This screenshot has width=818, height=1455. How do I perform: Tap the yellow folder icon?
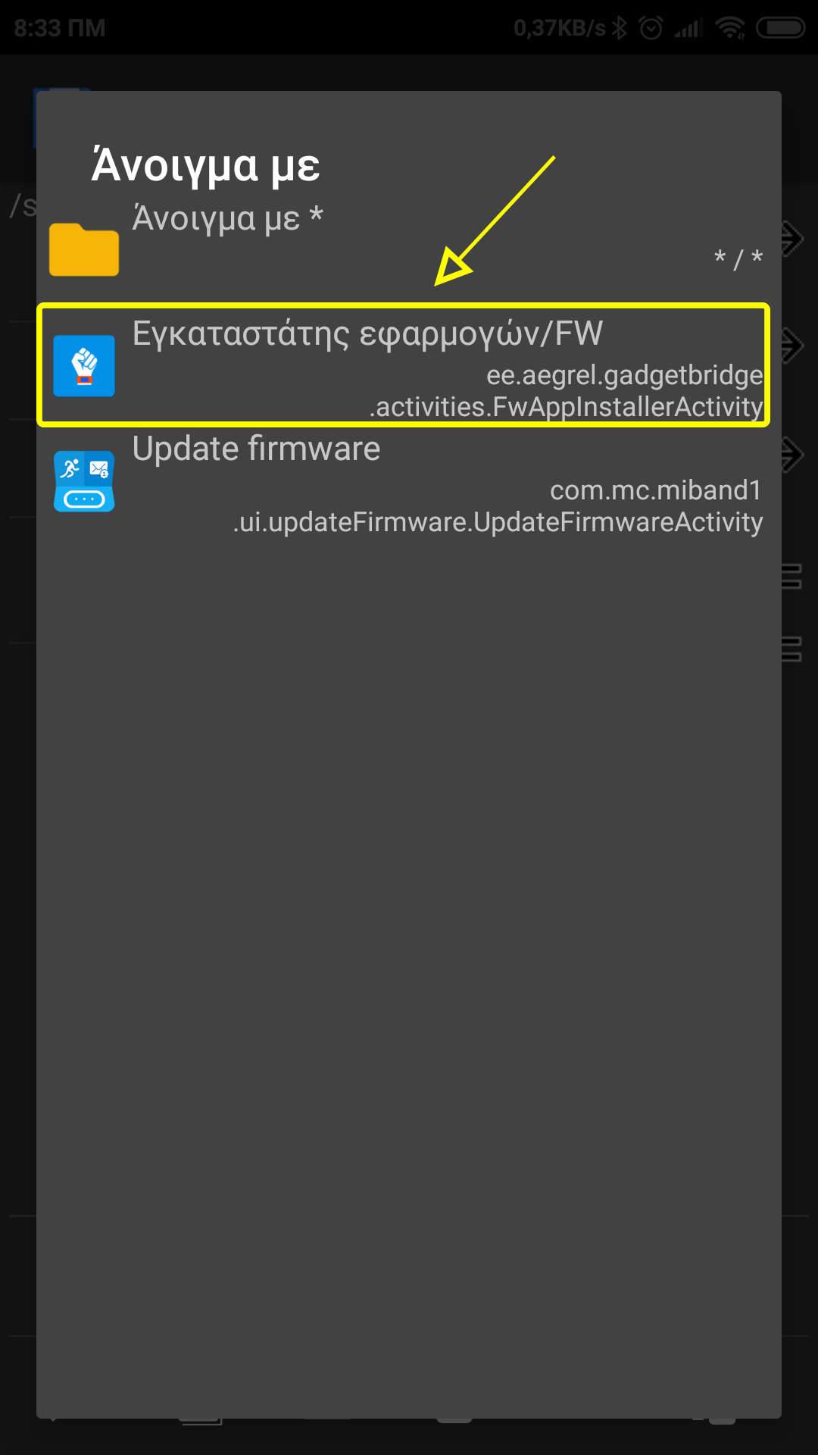pos(84,249)
